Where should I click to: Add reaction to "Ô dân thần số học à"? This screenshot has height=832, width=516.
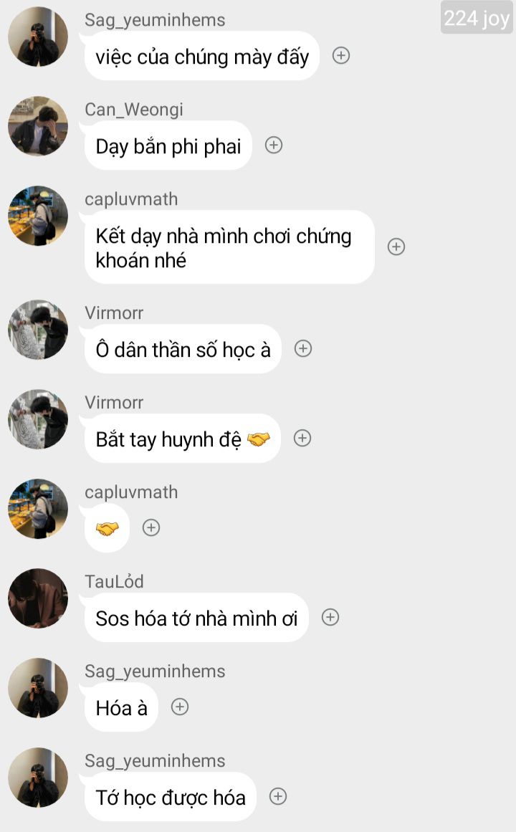[303, 348]
